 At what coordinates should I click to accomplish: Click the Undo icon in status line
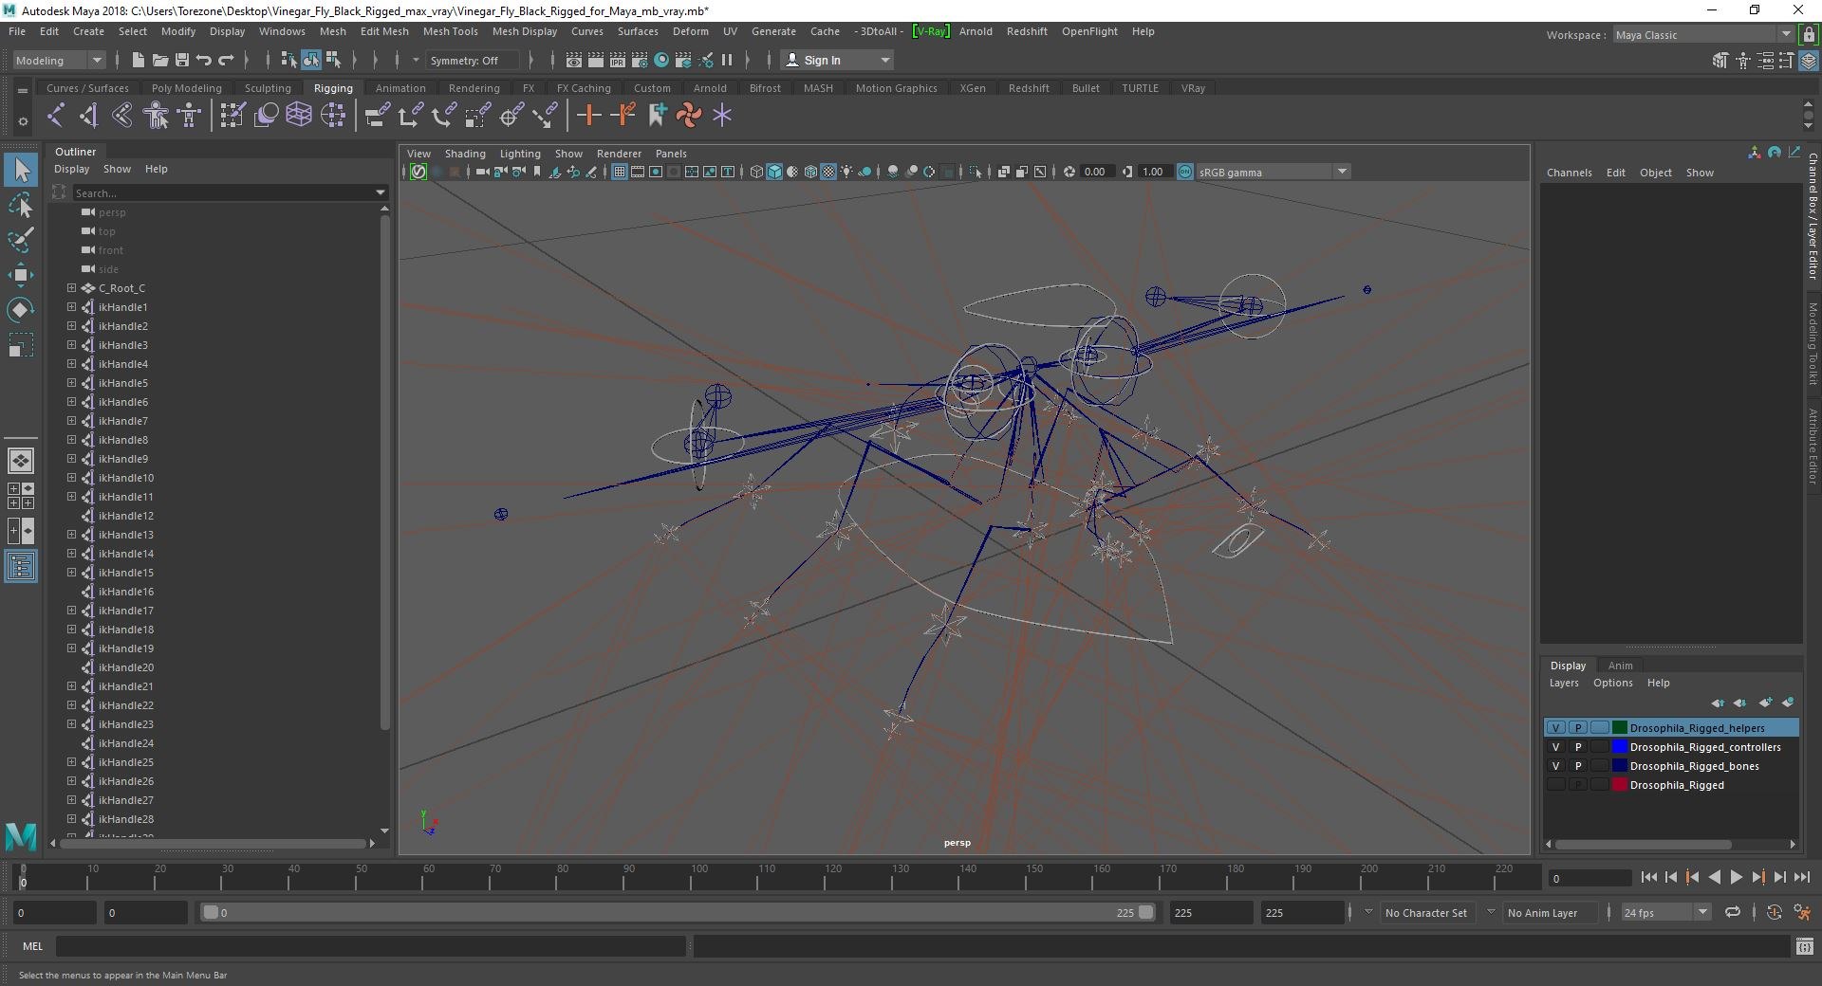click(204, 60)
